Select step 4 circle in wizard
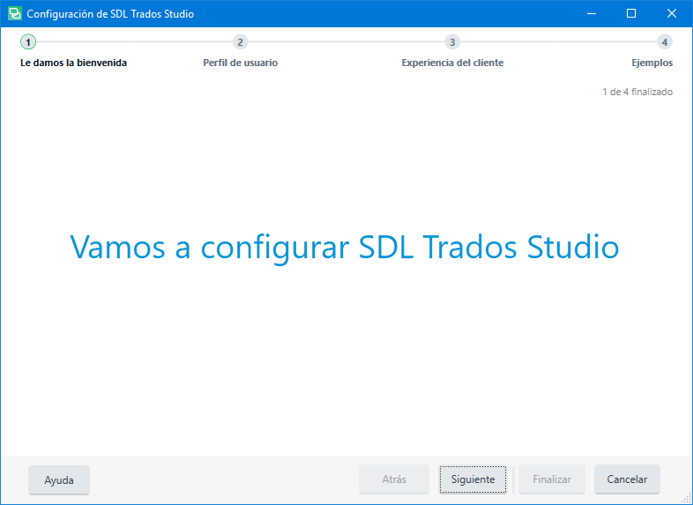Image resolution: width=693 pixels, height=505 pixels. tap(664, 42)
